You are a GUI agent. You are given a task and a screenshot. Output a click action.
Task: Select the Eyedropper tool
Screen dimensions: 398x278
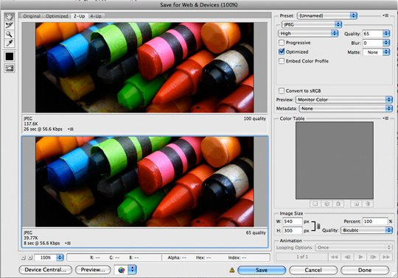click(x=10, y=43)
